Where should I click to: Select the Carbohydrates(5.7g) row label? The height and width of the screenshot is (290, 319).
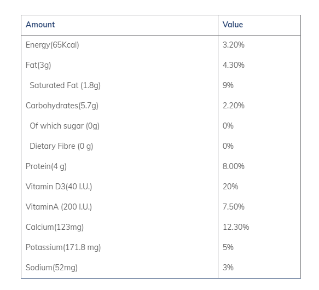click(x=62, y=106)
